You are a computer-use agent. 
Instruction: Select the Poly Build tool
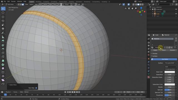pyautogui.click(x=3, y=61)
